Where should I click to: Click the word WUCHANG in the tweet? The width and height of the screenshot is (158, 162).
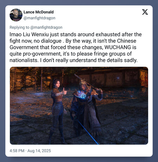pos(118,47)
